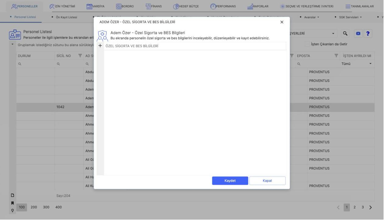Filter the SİCİL NO column
The height and width of the screenshot is (223, 387).
point(80,56)
